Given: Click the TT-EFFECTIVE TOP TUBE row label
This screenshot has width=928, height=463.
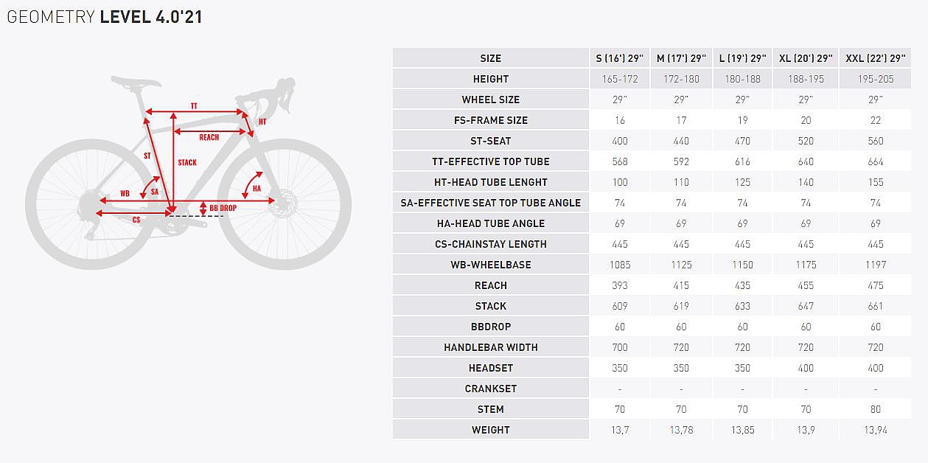Looking at the screenshot, I should 491,161.
